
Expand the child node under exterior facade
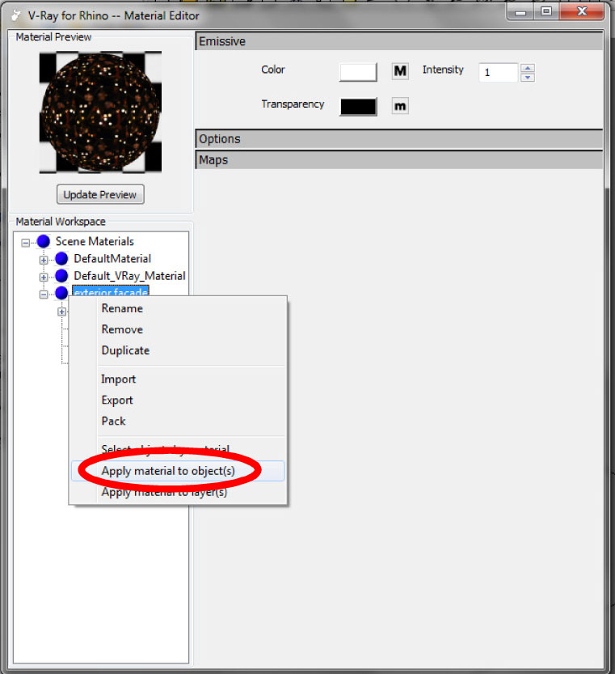(62, 312)
